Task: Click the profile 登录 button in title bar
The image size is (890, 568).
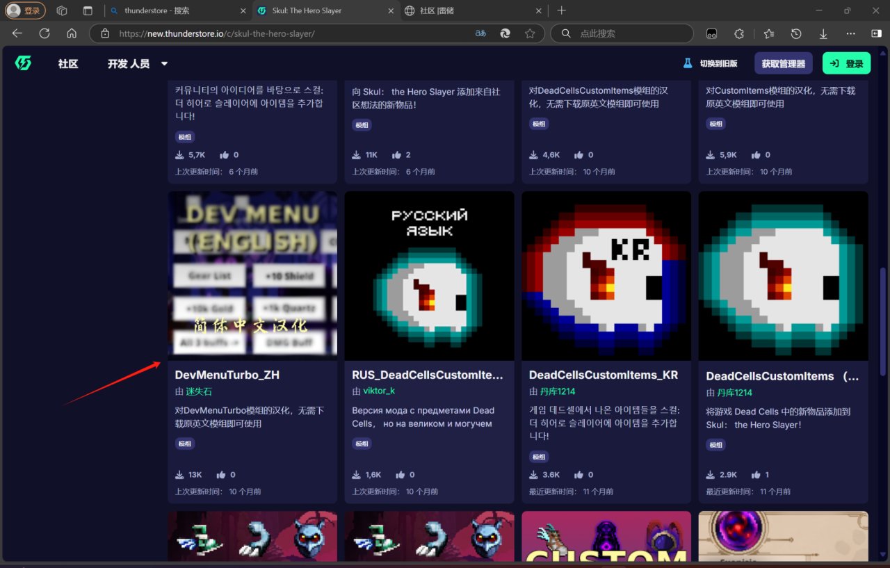Action: 26,10
